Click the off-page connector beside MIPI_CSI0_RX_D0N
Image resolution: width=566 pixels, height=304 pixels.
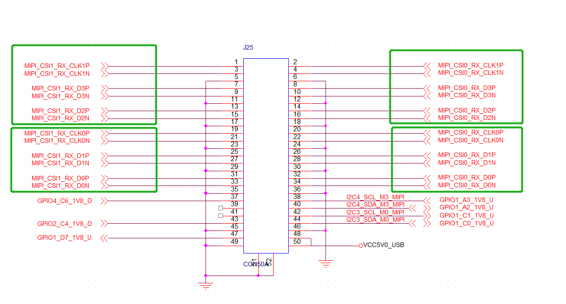[427, 186]
